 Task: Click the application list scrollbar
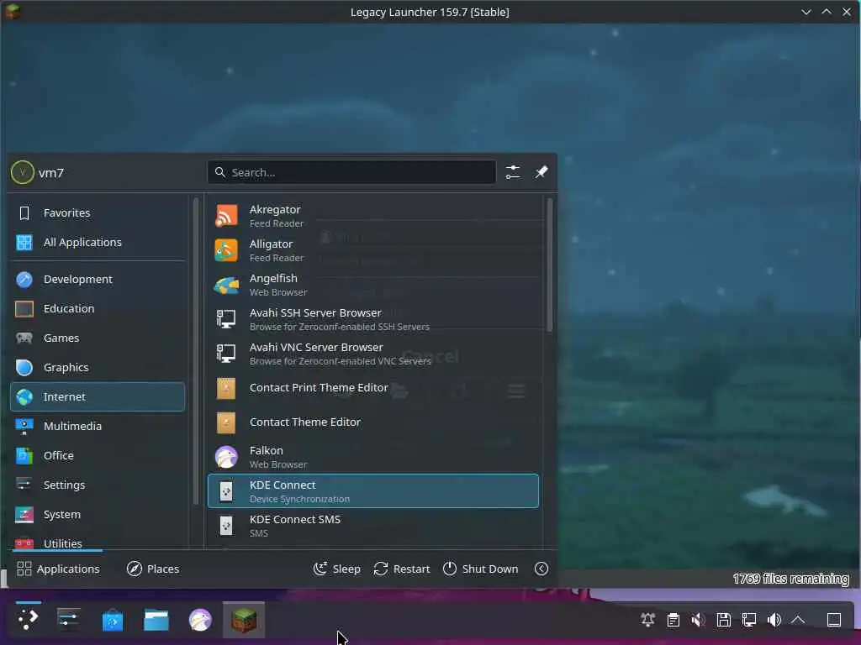[x=550, y=265]
